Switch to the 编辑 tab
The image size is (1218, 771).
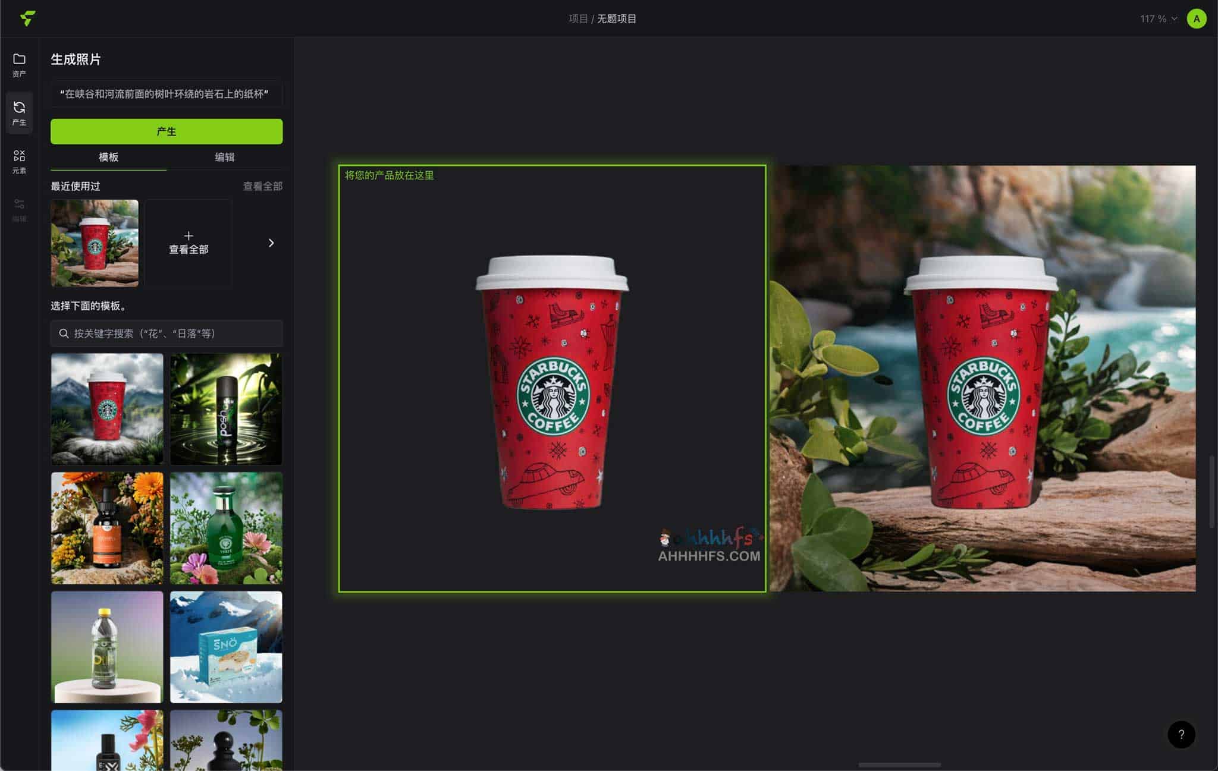(224, 157)
